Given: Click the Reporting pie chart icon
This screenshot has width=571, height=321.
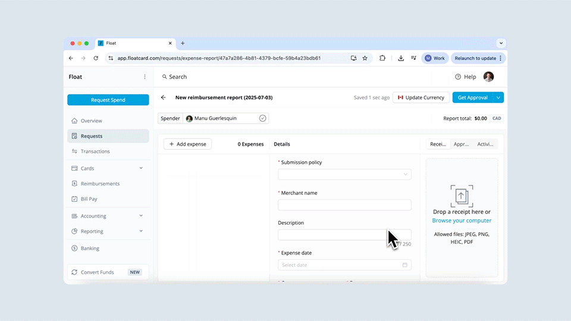Looking at the screenshot, I should point(74,231).
